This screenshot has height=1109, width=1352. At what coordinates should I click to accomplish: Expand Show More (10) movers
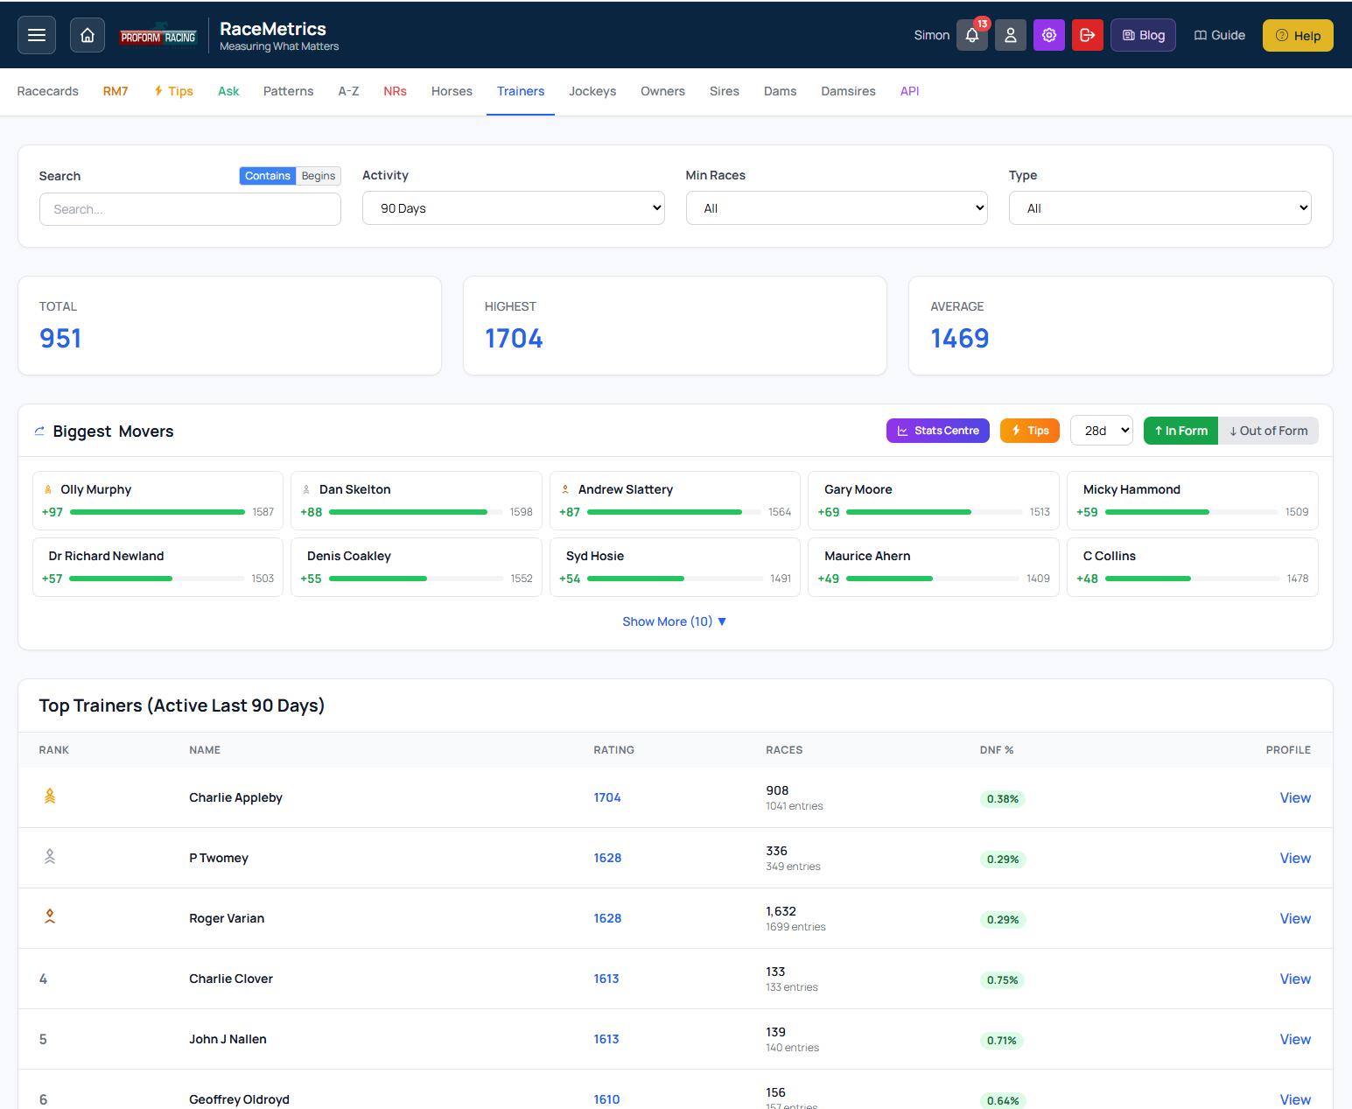(x=675, y=621)
